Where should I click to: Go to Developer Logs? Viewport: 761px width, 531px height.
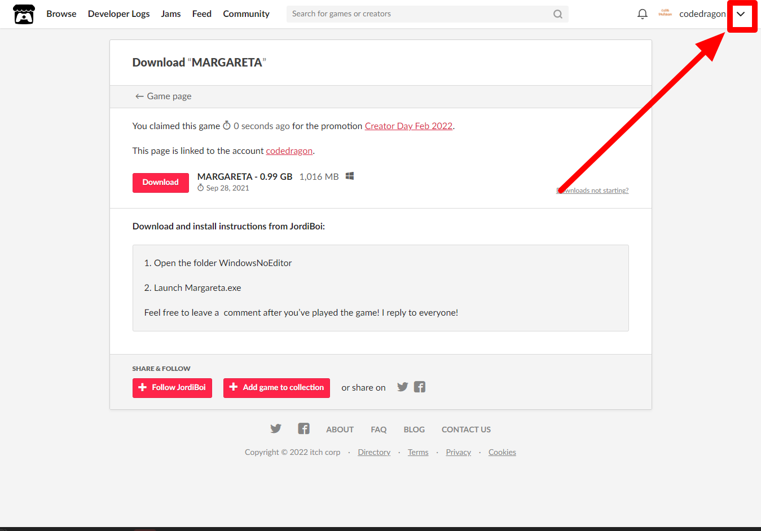click(x=119, y=14)
